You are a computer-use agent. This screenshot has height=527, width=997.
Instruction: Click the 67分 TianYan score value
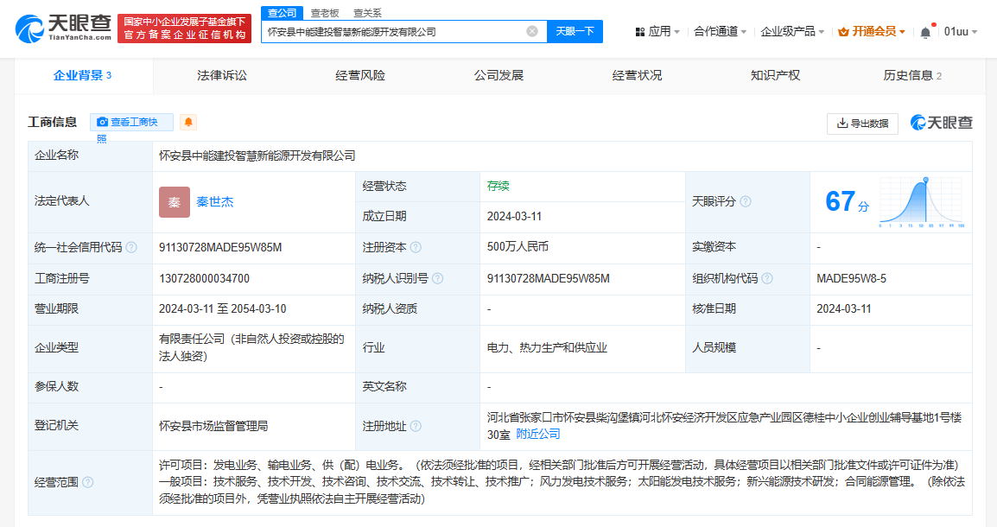pyautogui.click(x=847, y=201)
